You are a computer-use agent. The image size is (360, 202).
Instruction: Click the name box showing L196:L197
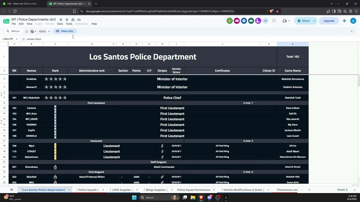(8, 39)
